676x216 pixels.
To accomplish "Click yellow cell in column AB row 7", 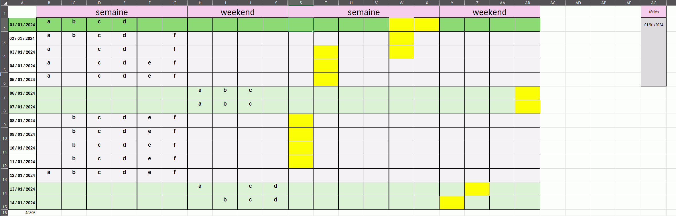I will (x=527, y=93).
